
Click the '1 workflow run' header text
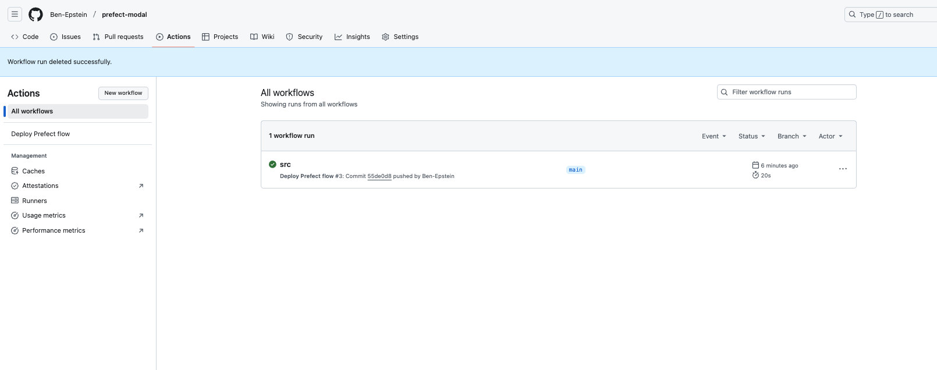(292, 136)
